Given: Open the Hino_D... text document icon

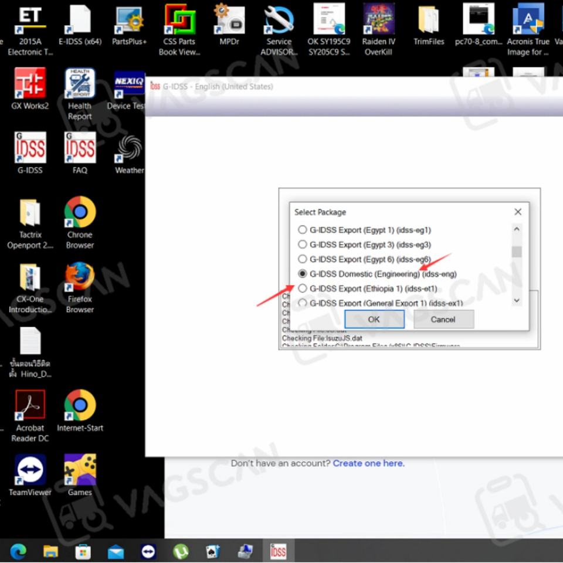Looking at the screenshot, I should [x=30, y=352].
